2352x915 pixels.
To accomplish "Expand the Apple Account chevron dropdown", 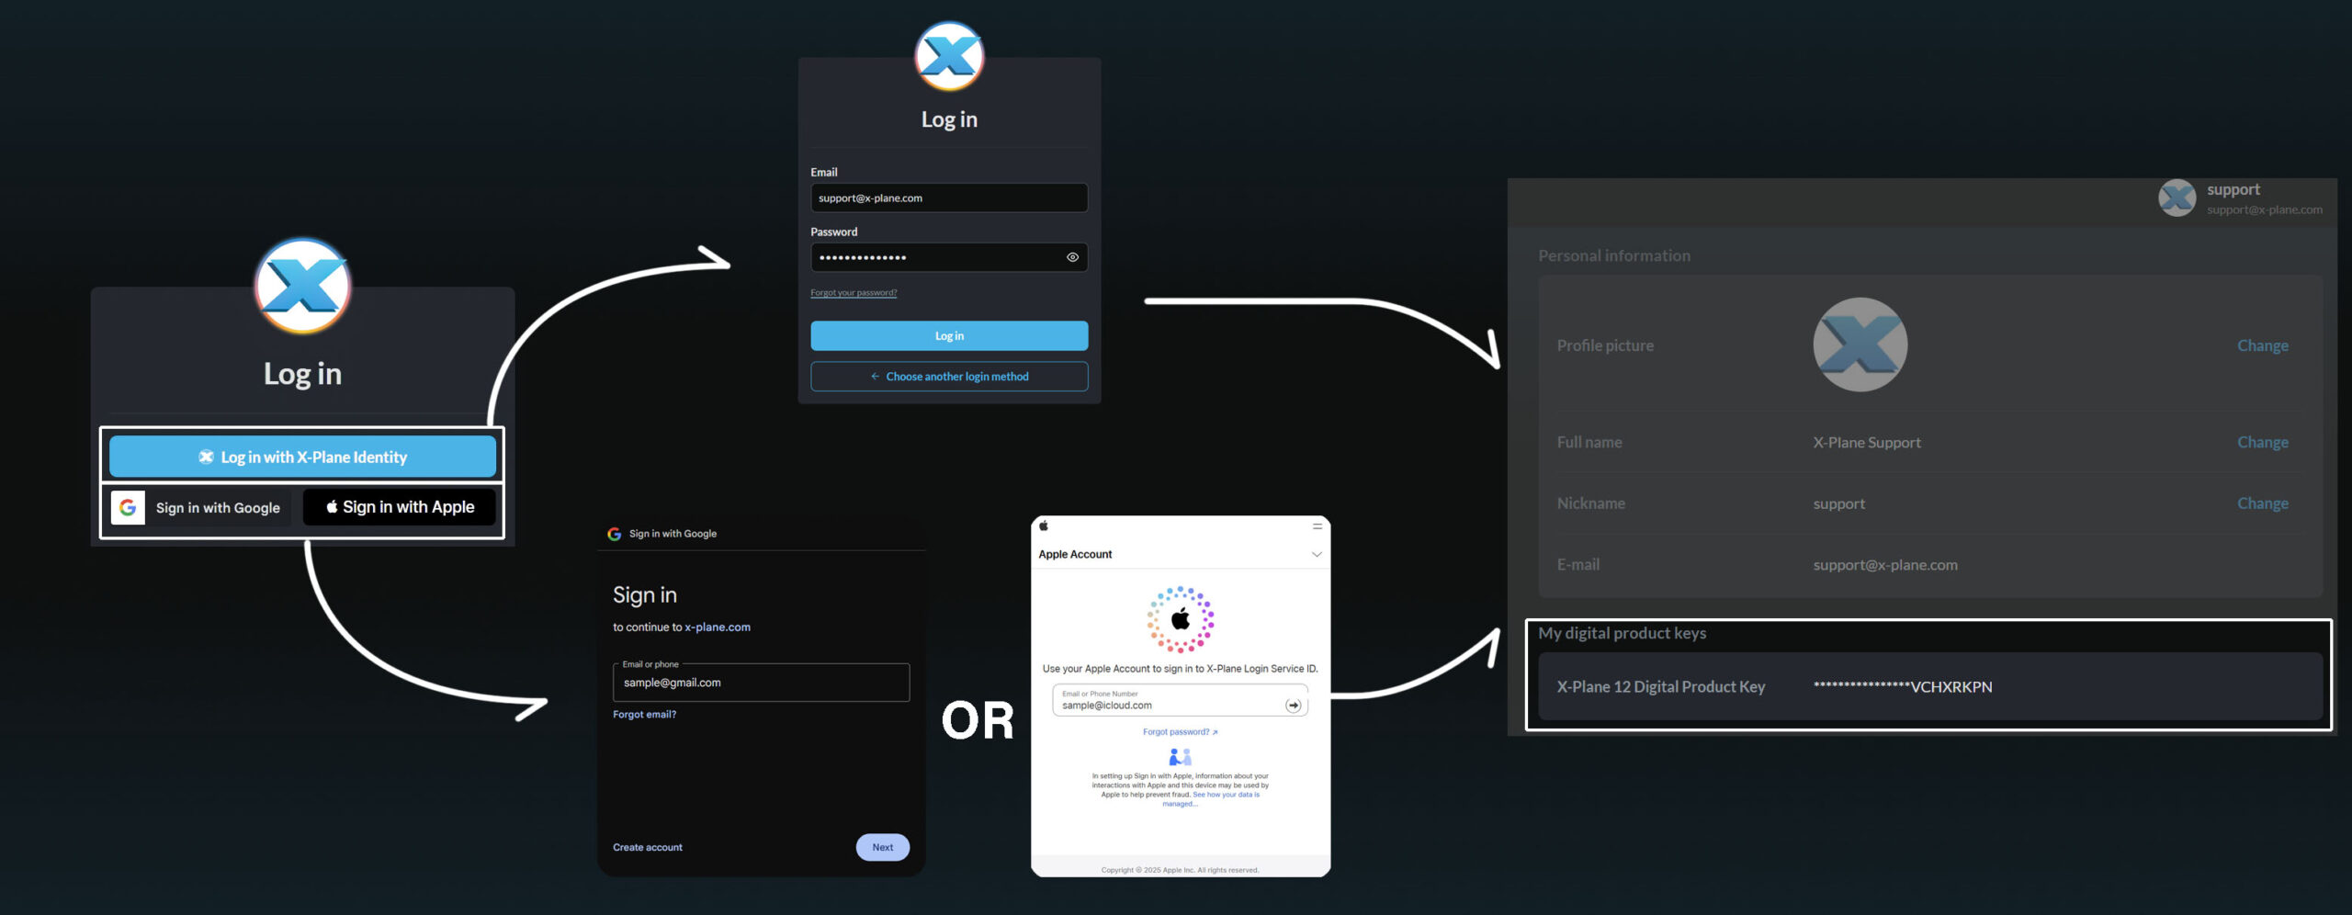I will [1317, 555].
